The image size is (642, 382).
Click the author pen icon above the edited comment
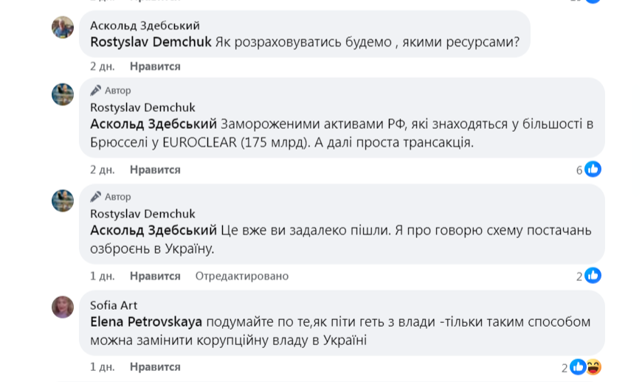pos(96,197)
